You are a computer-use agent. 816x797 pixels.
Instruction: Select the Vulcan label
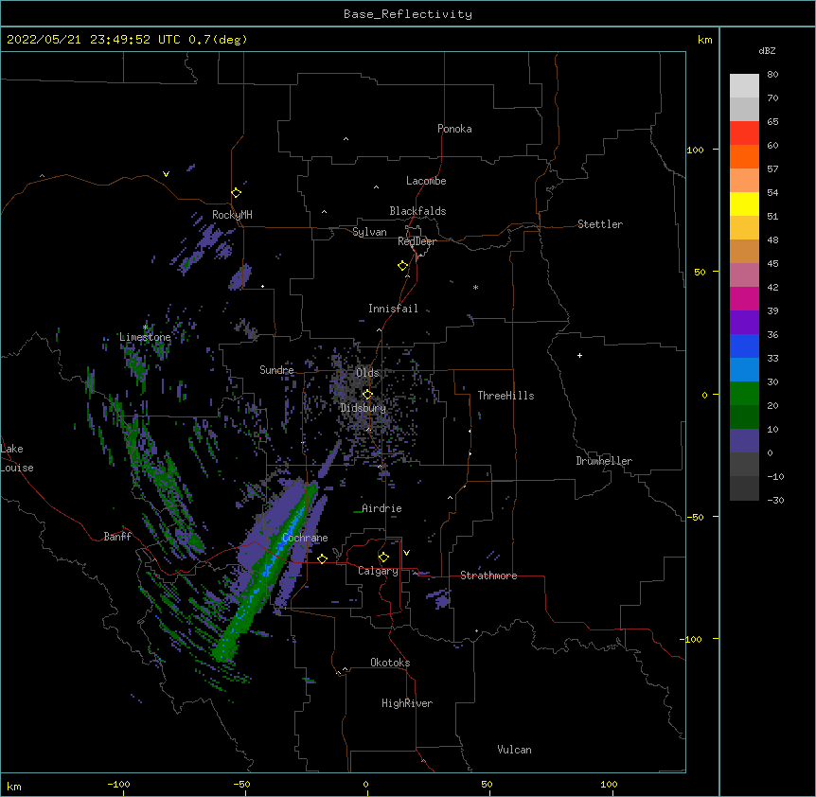[x=514, y=750]
